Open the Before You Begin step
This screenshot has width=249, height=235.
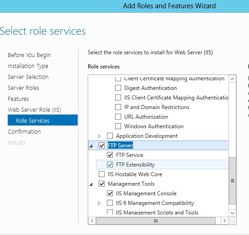point(29,55)
